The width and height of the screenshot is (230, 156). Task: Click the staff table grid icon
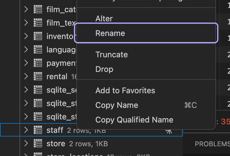[38, 130]
